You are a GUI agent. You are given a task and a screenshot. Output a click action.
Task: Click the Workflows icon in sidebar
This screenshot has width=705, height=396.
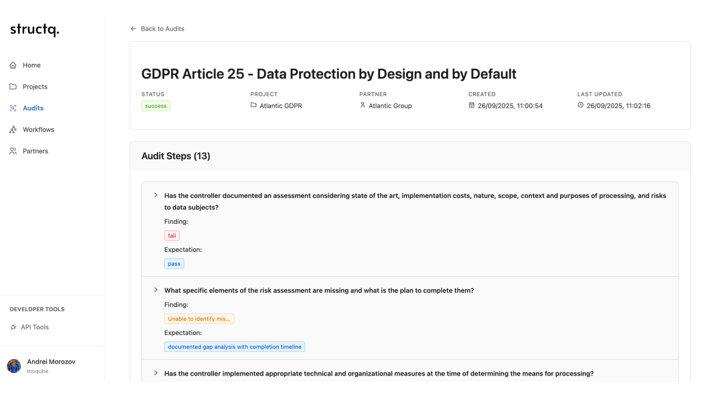coord(13,129)
